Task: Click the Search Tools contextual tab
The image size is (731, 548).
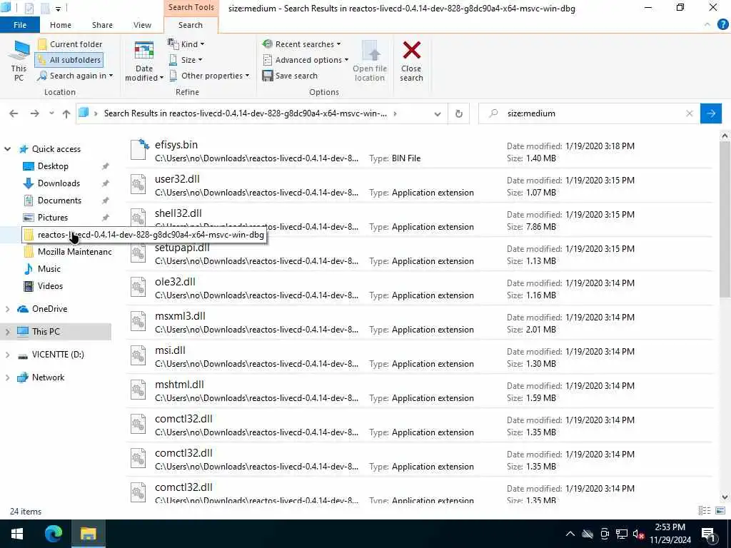Action: pos(191,7)
